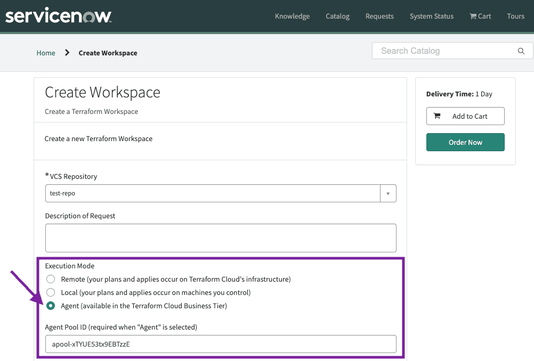534x361 pixels.
Task: Click the Agent Pool ID input field
Action: [221, 344]
